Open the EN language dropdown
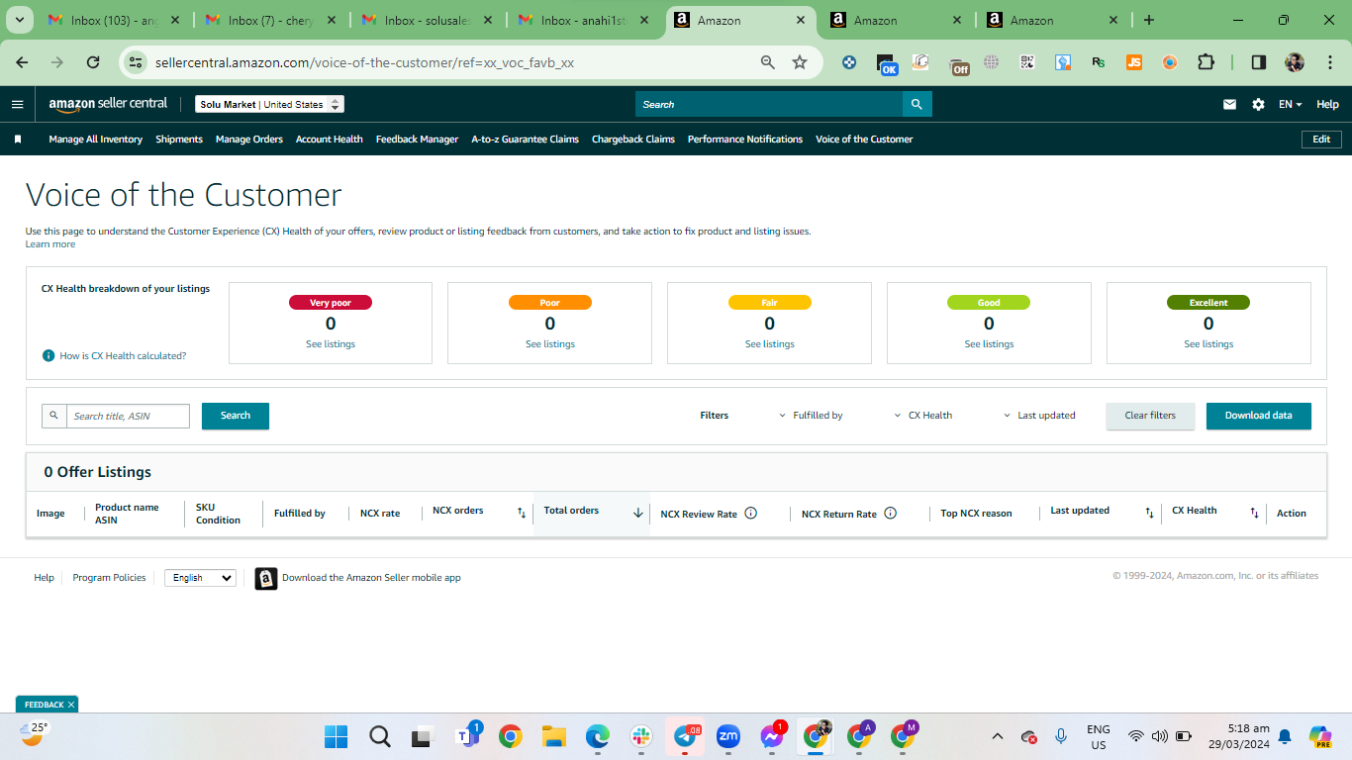The image size is (1352, 760). tap(1290, 104)
